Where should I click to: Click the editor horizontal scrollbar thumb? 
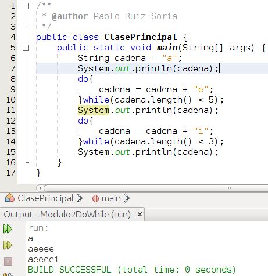coord(156,188)
